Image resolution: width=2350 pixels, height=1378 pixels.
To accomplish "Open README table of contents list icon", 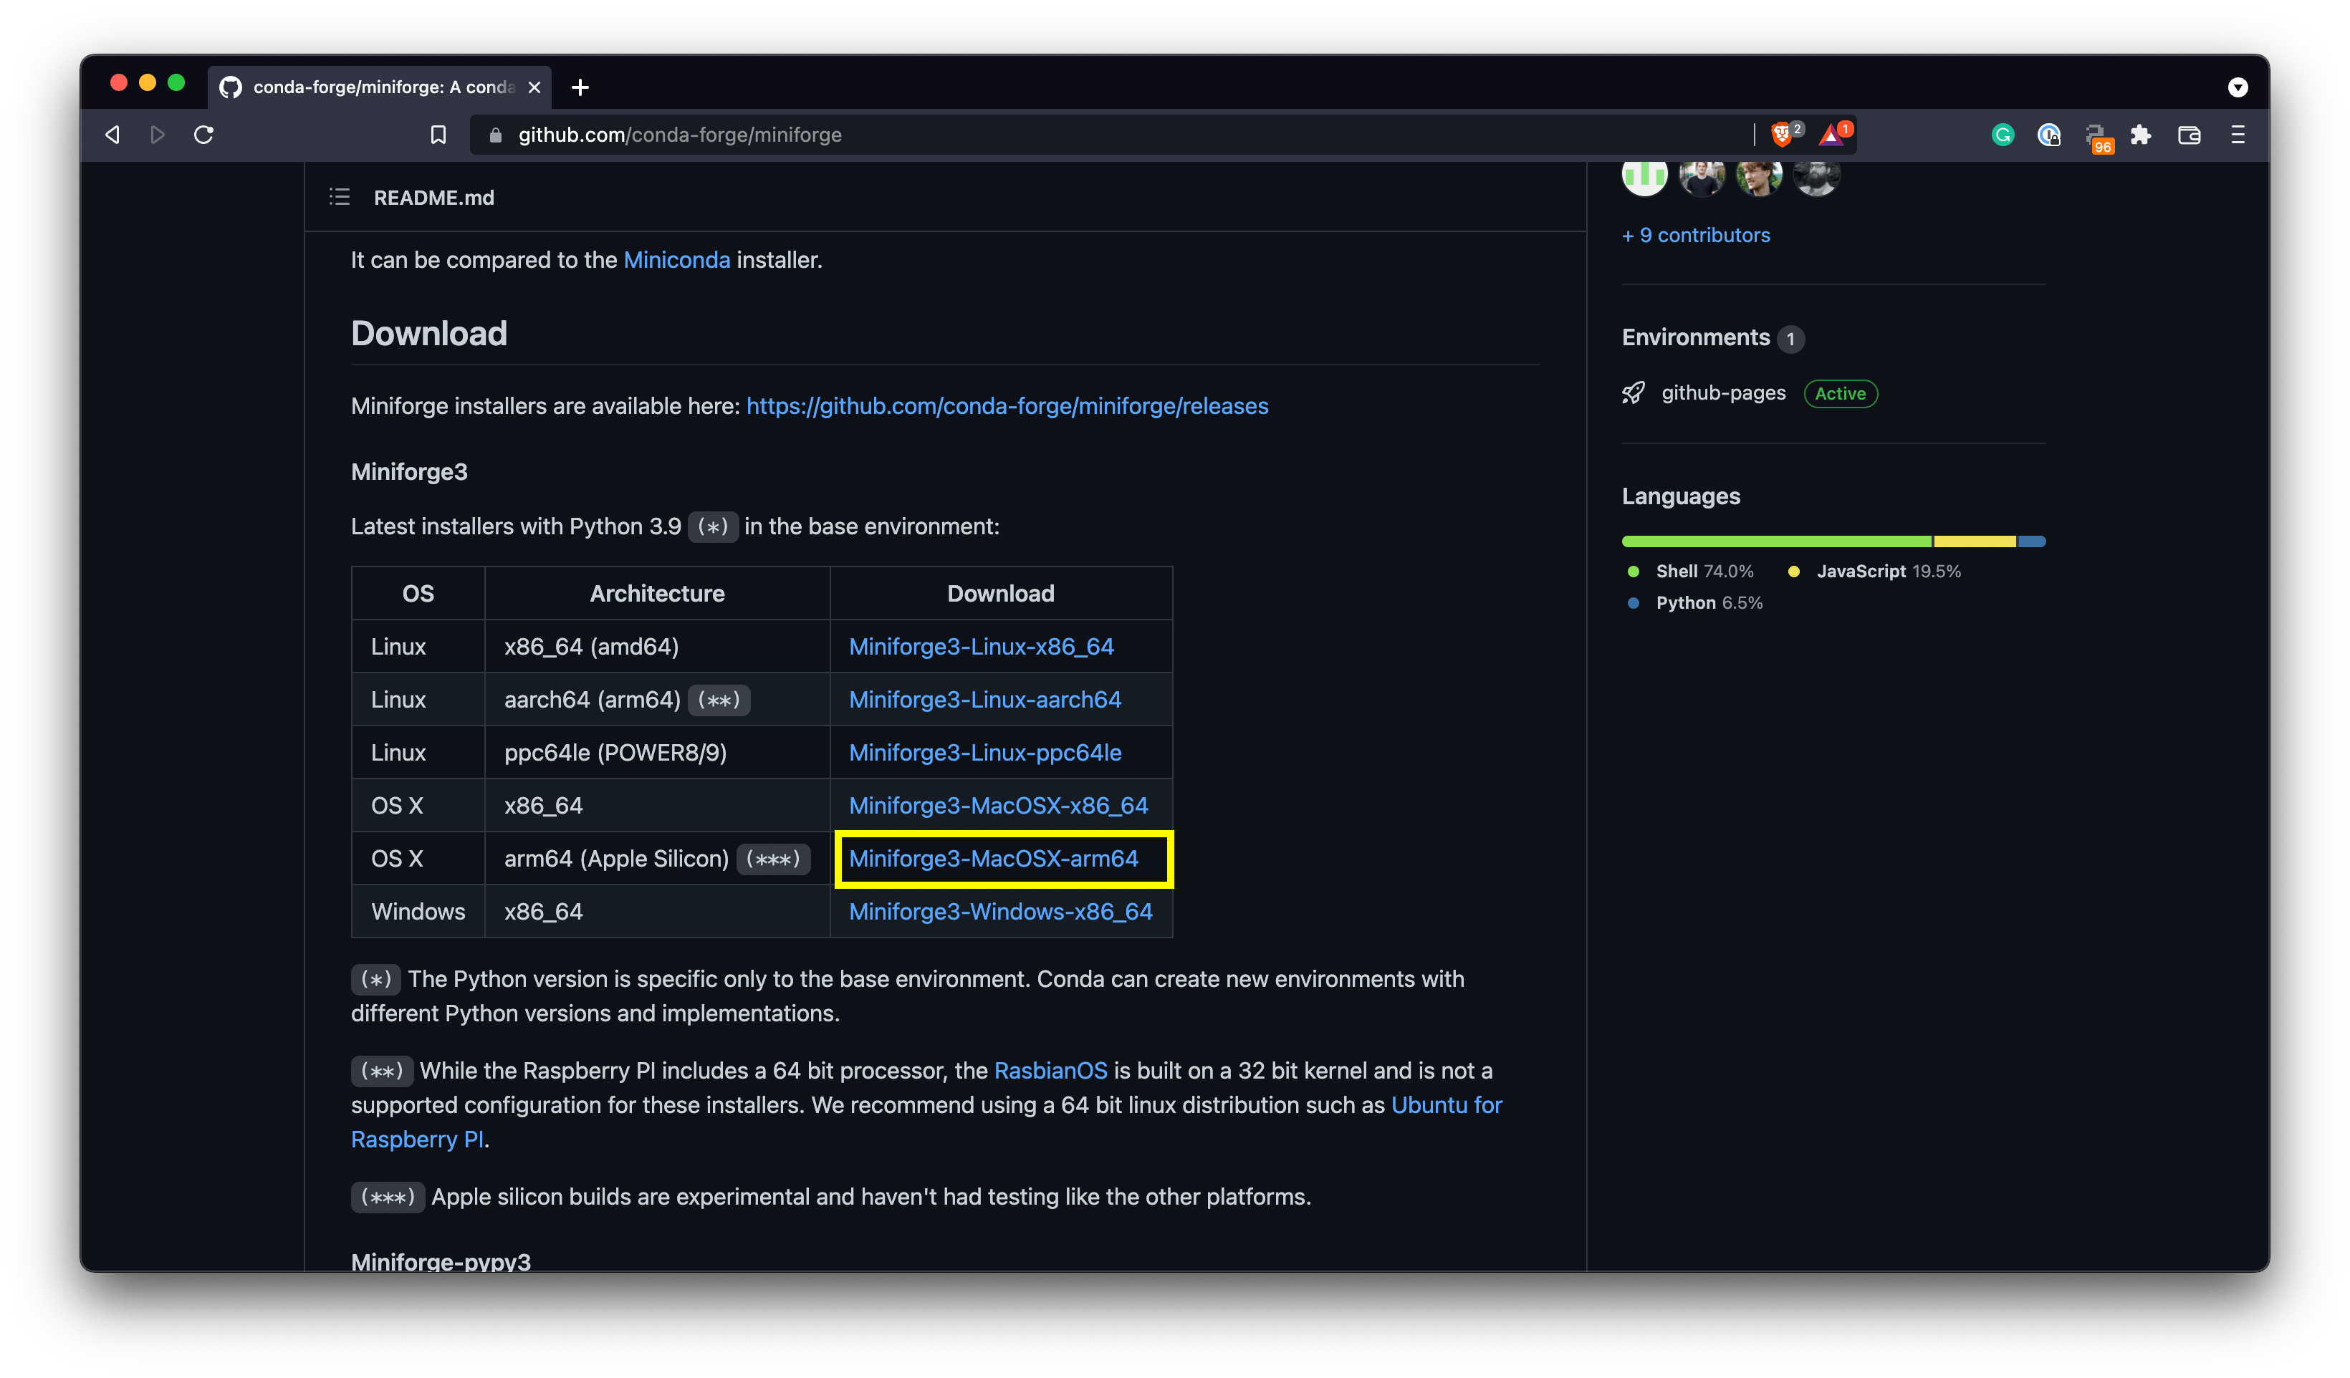I will (x=340, y=198).
